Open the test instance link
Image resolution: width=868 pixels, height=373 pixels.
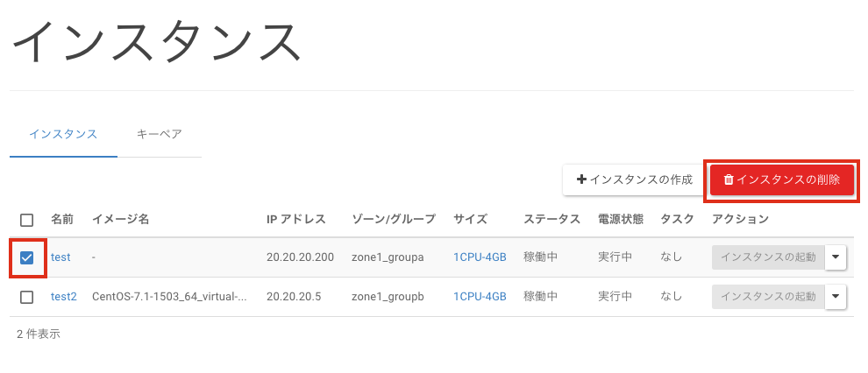coord(60,257)
